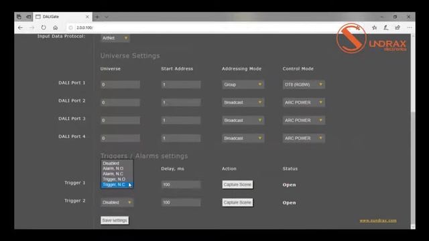
Task: Click Capture Scene button for Trigger 2
Action: 237,202
